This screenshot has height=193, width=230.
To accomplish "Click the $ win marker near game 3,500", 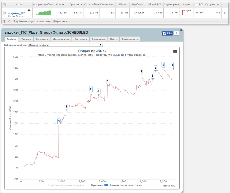I will point(163,65).
